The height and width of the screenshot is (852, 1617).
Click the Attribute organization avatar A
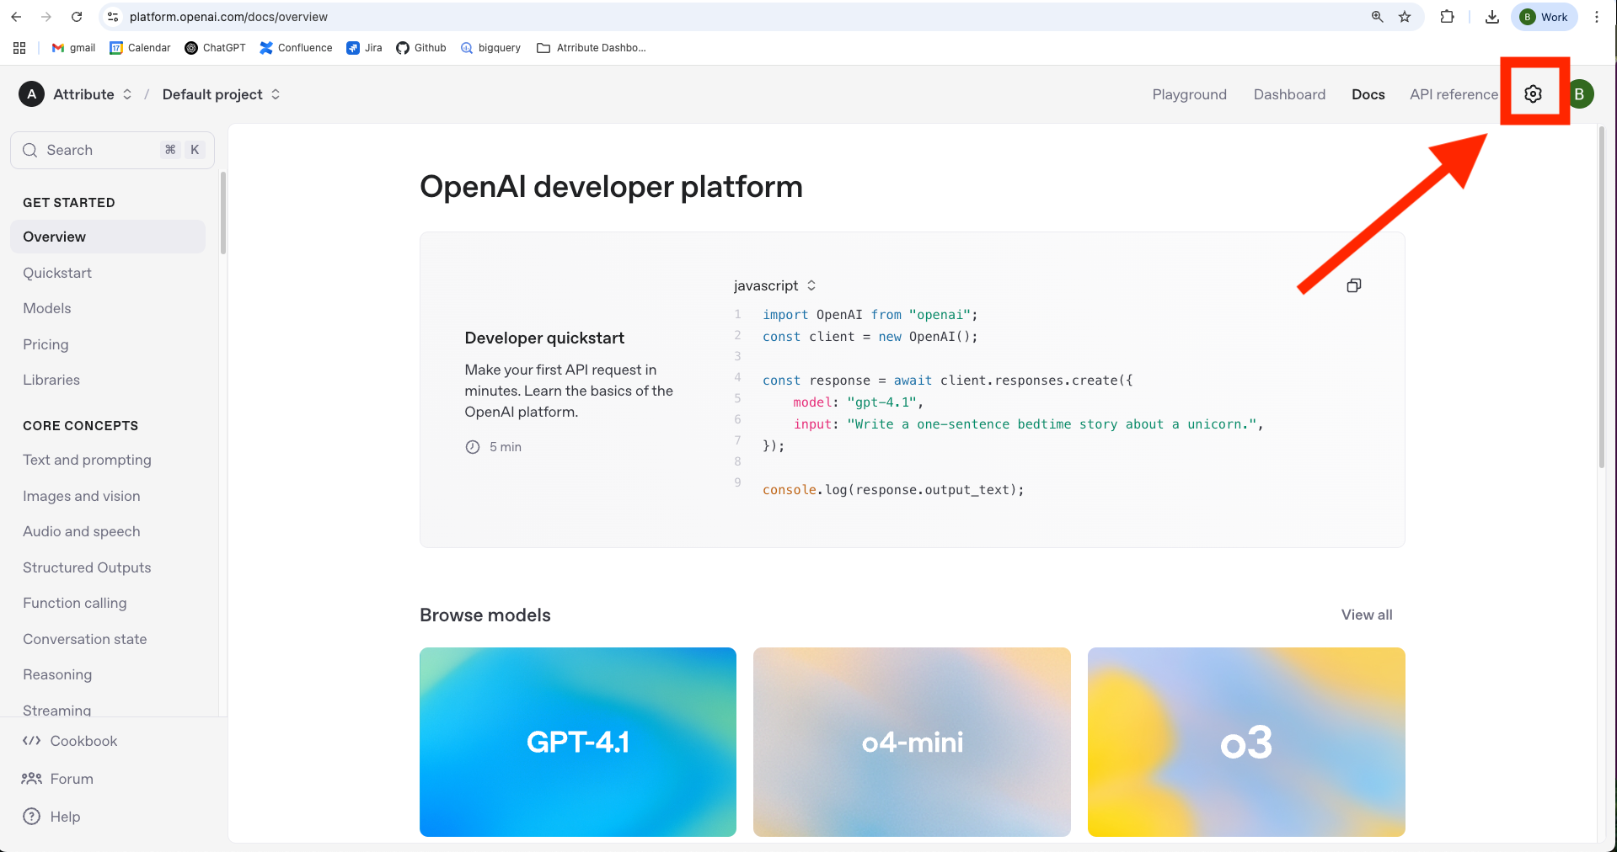(31, 94)
